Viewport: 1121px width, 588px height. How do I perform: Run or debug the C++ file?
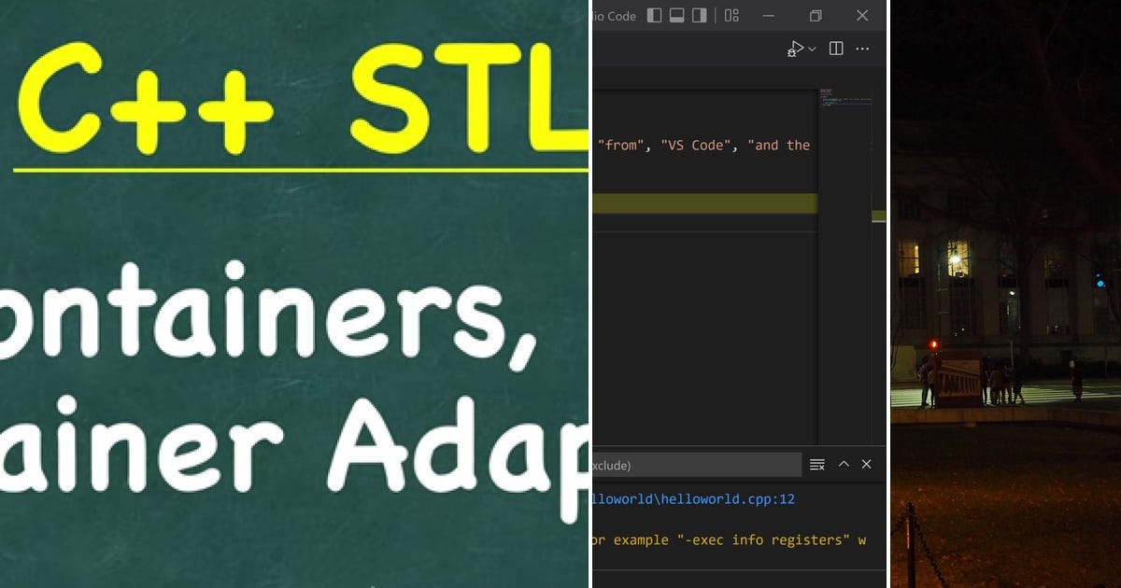tap(797, 49)
